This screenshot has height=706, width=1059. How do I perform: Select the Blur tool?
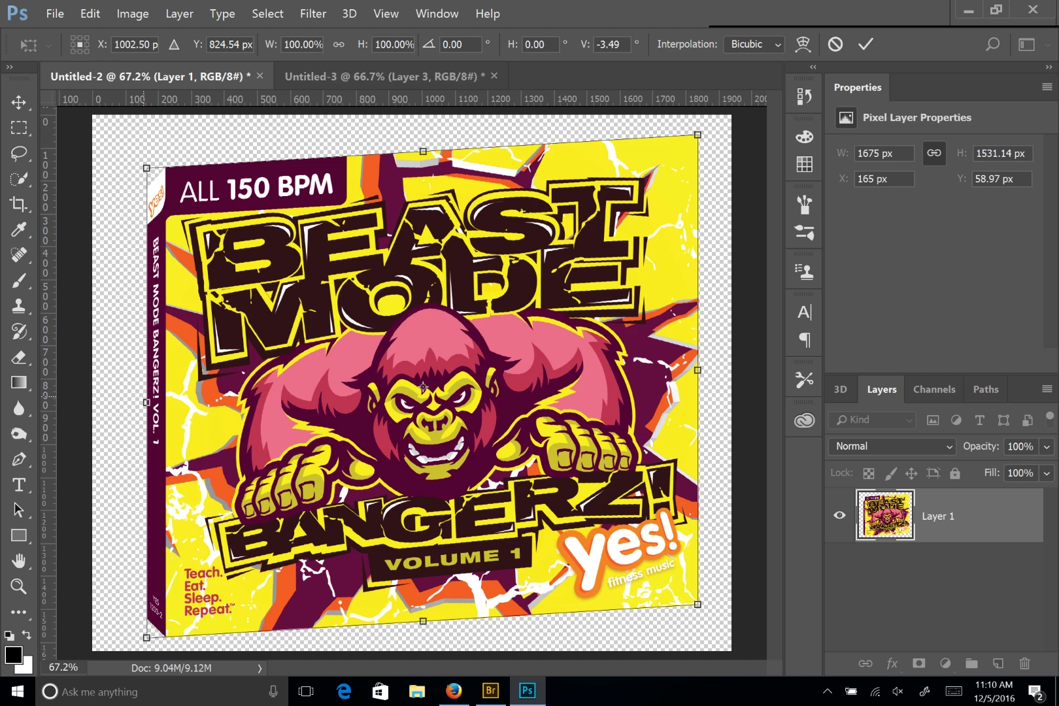pyautogui.click(x=18, y=408)
